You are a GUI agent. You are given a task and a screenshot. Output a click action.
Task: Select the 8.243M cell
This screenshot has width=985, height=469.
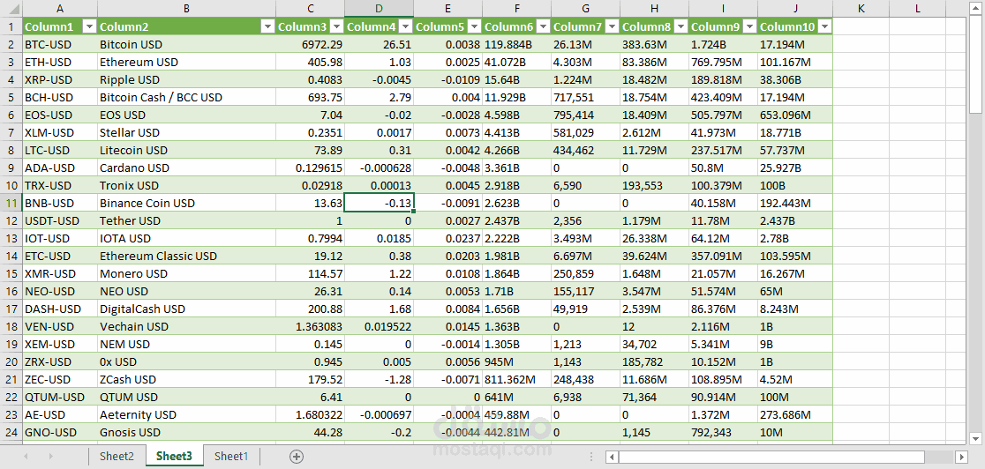point(795,309)
